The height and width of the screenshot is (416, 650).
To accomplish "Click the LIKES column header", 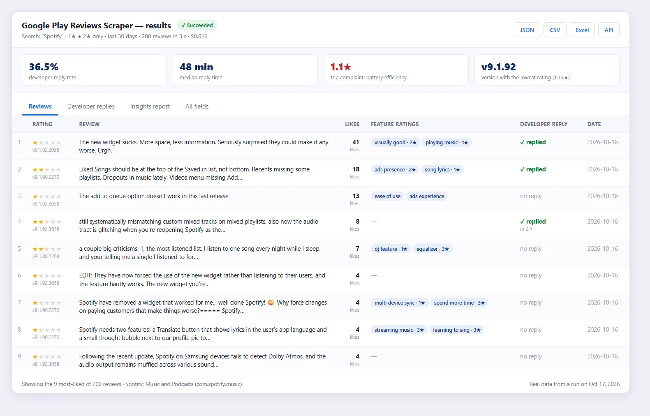I will pos(352,124).
